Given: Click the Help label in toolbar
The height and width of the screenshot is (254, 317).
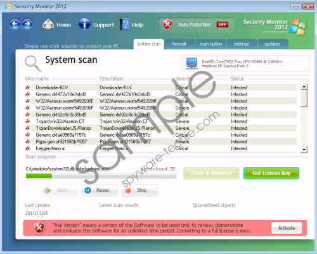Looking at the screenshot, I should (138, 25).
